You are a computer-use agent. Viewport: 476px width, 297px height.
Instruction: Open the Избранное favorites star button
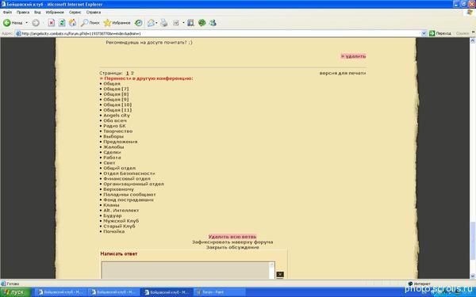point(117,23)
